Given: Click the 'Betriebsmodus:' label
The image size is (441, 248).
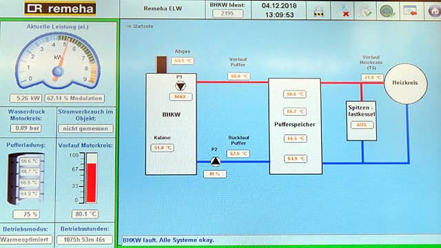Looking at the screenshot, I should pyautogui.click(x=25, y=229).
